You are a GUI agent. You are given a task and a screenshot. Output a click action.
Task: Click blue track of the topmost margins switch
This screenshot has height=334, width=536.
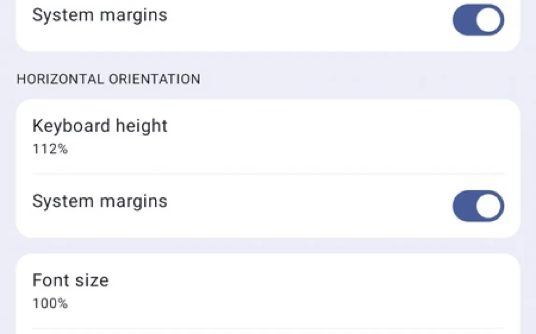[464, 20]
